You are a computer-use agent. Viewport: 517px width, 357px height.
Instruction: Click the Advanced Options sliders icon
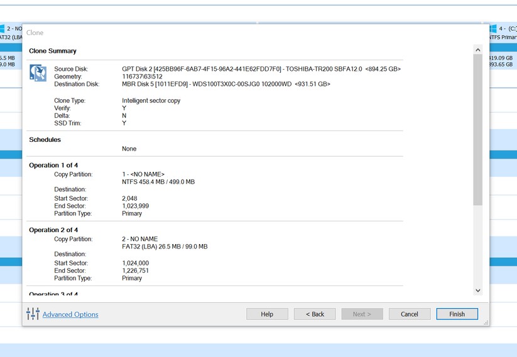tap(33, 314)
